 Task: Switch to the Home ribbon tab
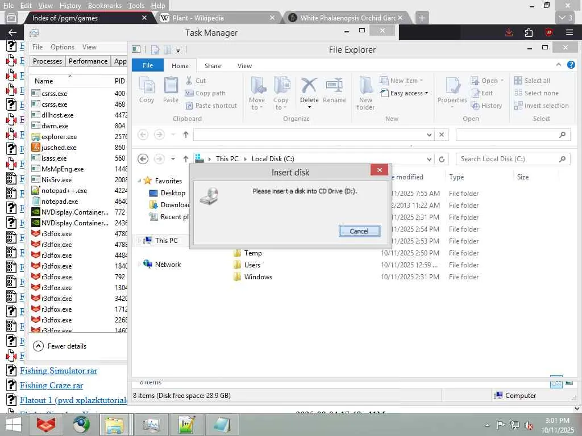(180, 66)
